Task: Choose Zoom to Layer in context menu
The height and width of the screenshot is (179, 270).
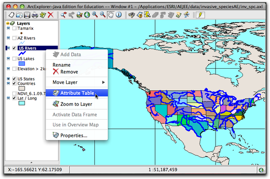Action: 77,104
